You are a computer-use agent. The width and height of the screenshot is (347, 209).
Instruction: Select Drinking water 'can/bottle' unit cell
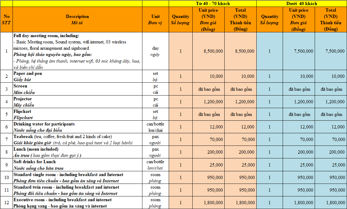point(156,127)
